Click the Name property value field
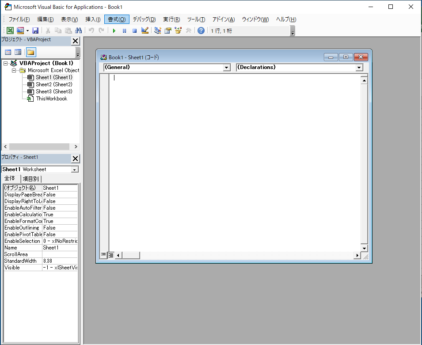The width and height of the screenshot is (422, 345). [60, 248]
